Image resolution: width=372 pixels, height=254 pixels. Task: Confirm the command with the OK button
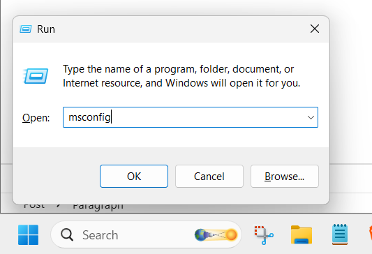(134, 177)
